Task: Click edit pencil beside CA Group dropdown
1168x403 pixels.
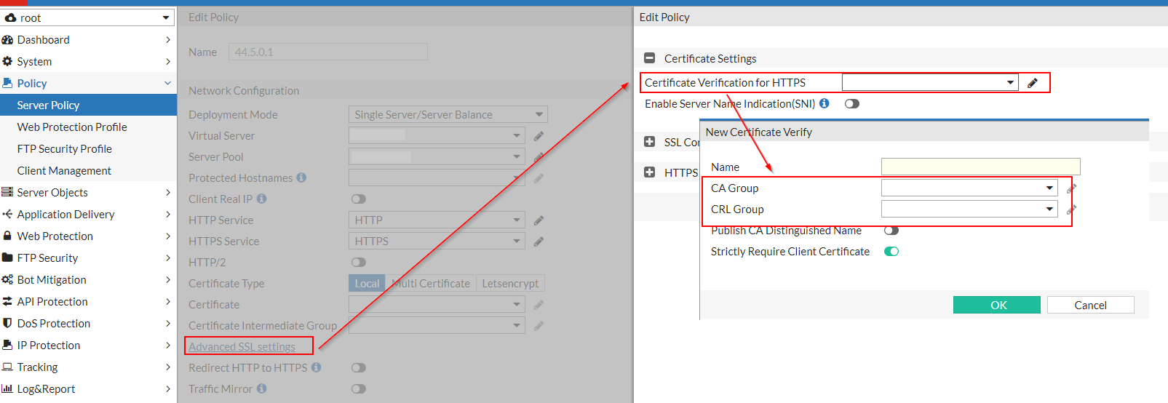Action: click(1071, 188)
